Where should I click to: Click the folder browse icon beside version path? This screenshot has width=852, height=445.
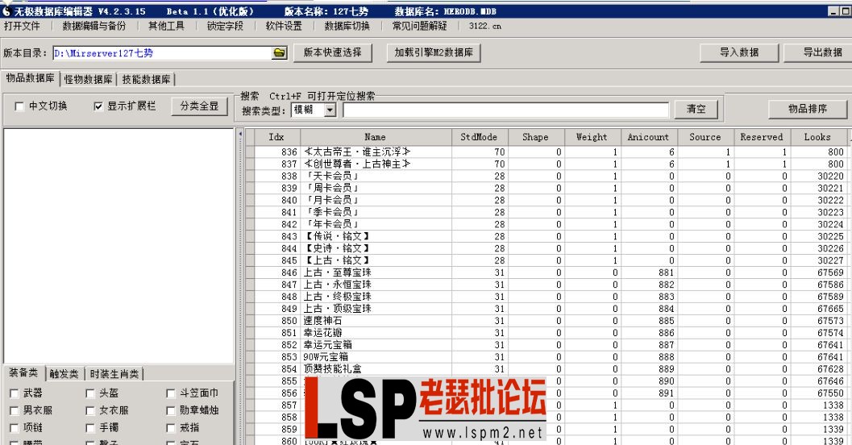click(279, 52)
